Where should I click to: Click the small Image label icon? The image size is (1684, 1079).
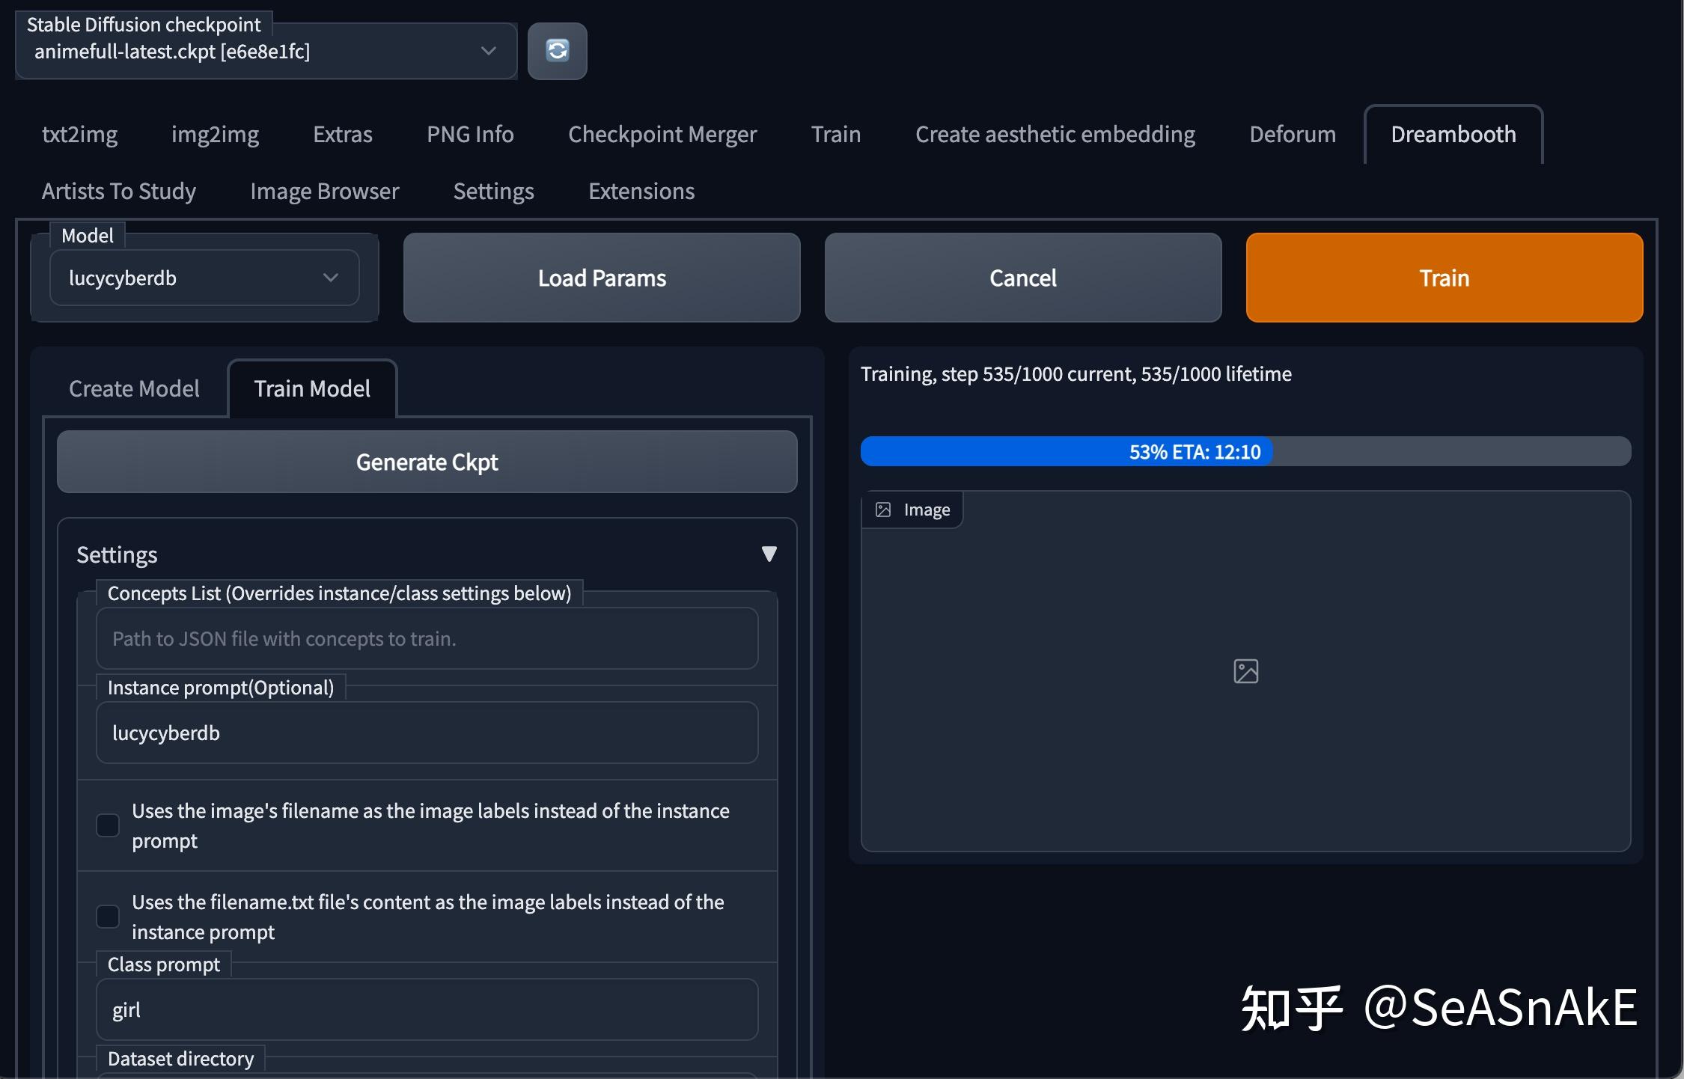tap(883, 510)
